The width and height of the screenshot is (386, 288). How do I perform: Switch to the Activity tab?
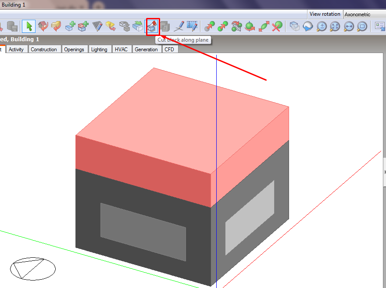[16, 50]
